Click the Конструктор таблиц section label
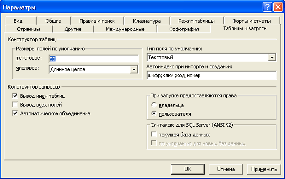The width and height of the screenshot is (285, 179). 31,39
